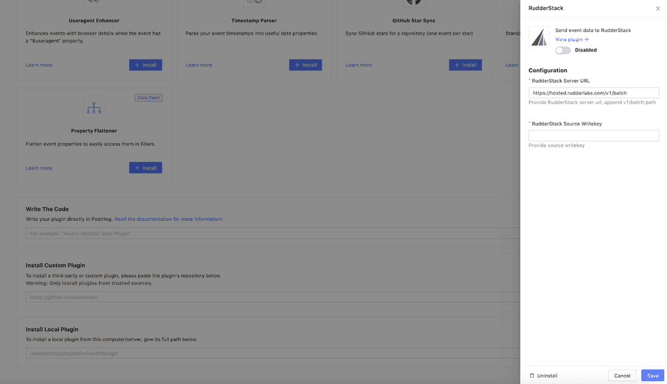Open Learn more for Useragent Enhancer
Screen dimensions: 667x384
pyautogui.click(x=39, y=65)
